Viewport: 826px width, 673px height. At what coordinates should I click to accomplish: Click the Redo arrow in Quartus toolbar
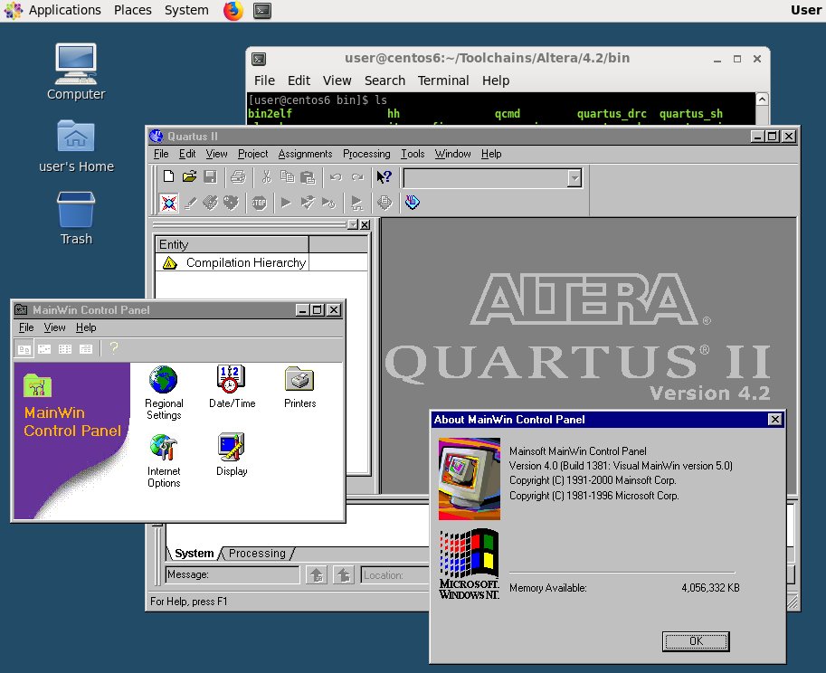tap(357, 177)
